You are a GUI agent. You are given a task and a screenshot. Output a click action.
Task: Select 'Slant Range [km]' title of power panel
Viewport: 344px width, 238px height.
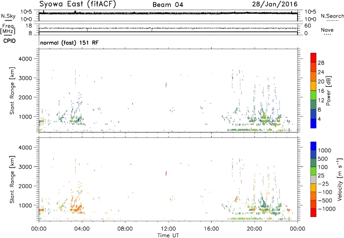12,91
